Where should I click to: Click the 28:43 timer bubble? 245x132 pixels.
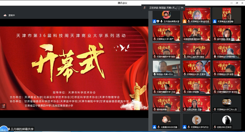point(4,130)
